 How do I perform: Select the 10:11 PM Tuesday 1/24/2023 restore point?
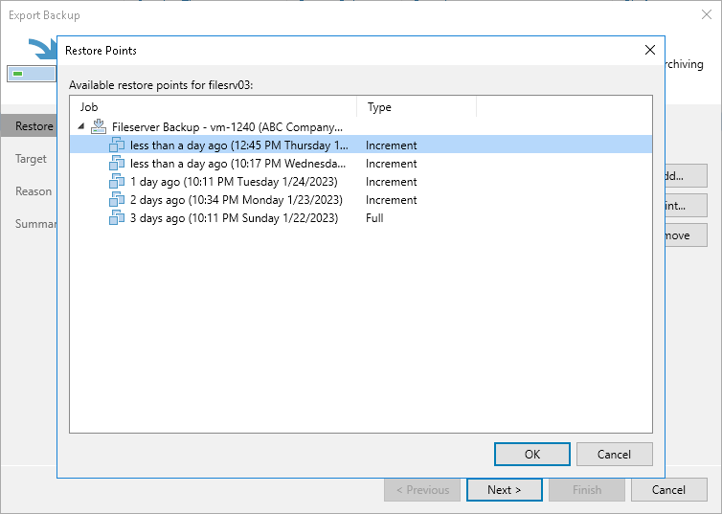234,182
